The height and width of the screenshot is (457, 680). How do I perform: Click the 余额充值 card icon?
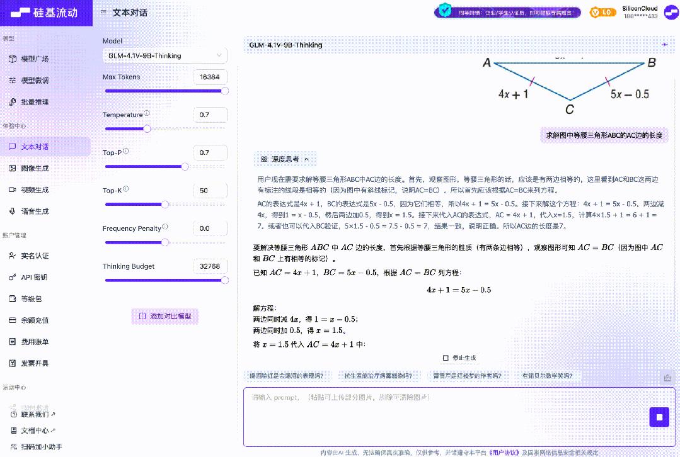12,320
